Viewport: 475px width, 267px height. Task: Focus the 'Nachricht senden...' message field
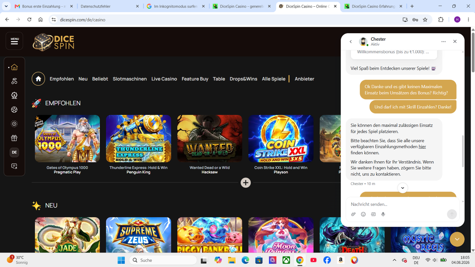402,204
